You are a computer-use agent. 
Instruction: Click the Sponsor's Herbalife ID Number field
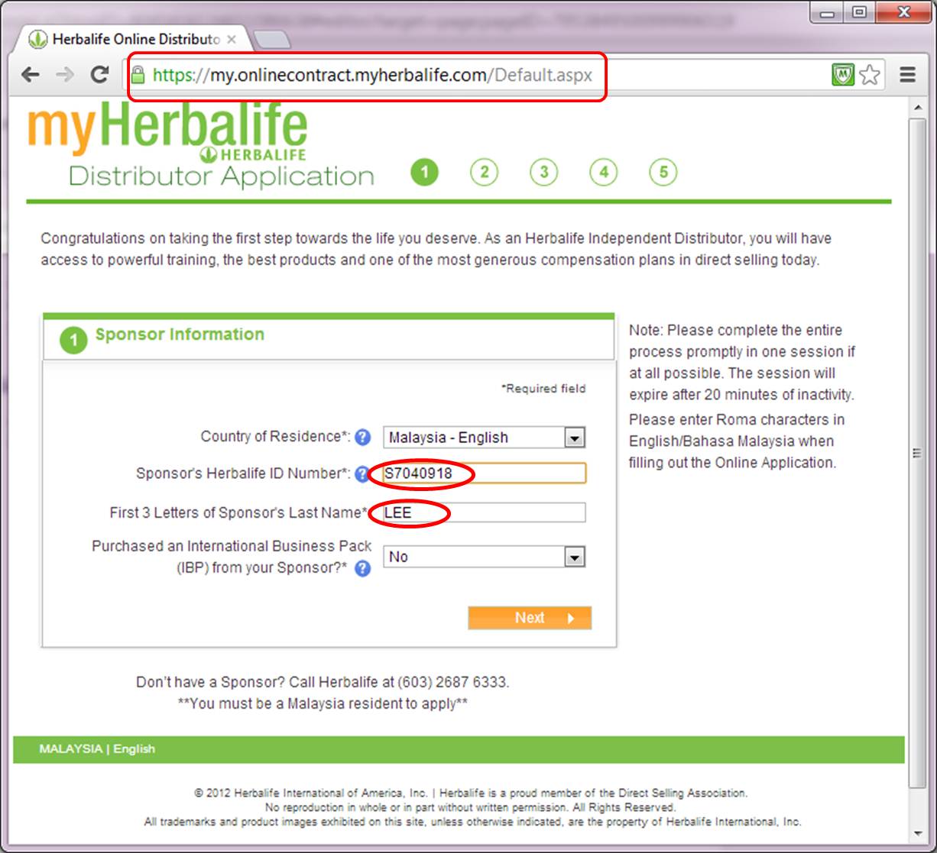[485, 473]
